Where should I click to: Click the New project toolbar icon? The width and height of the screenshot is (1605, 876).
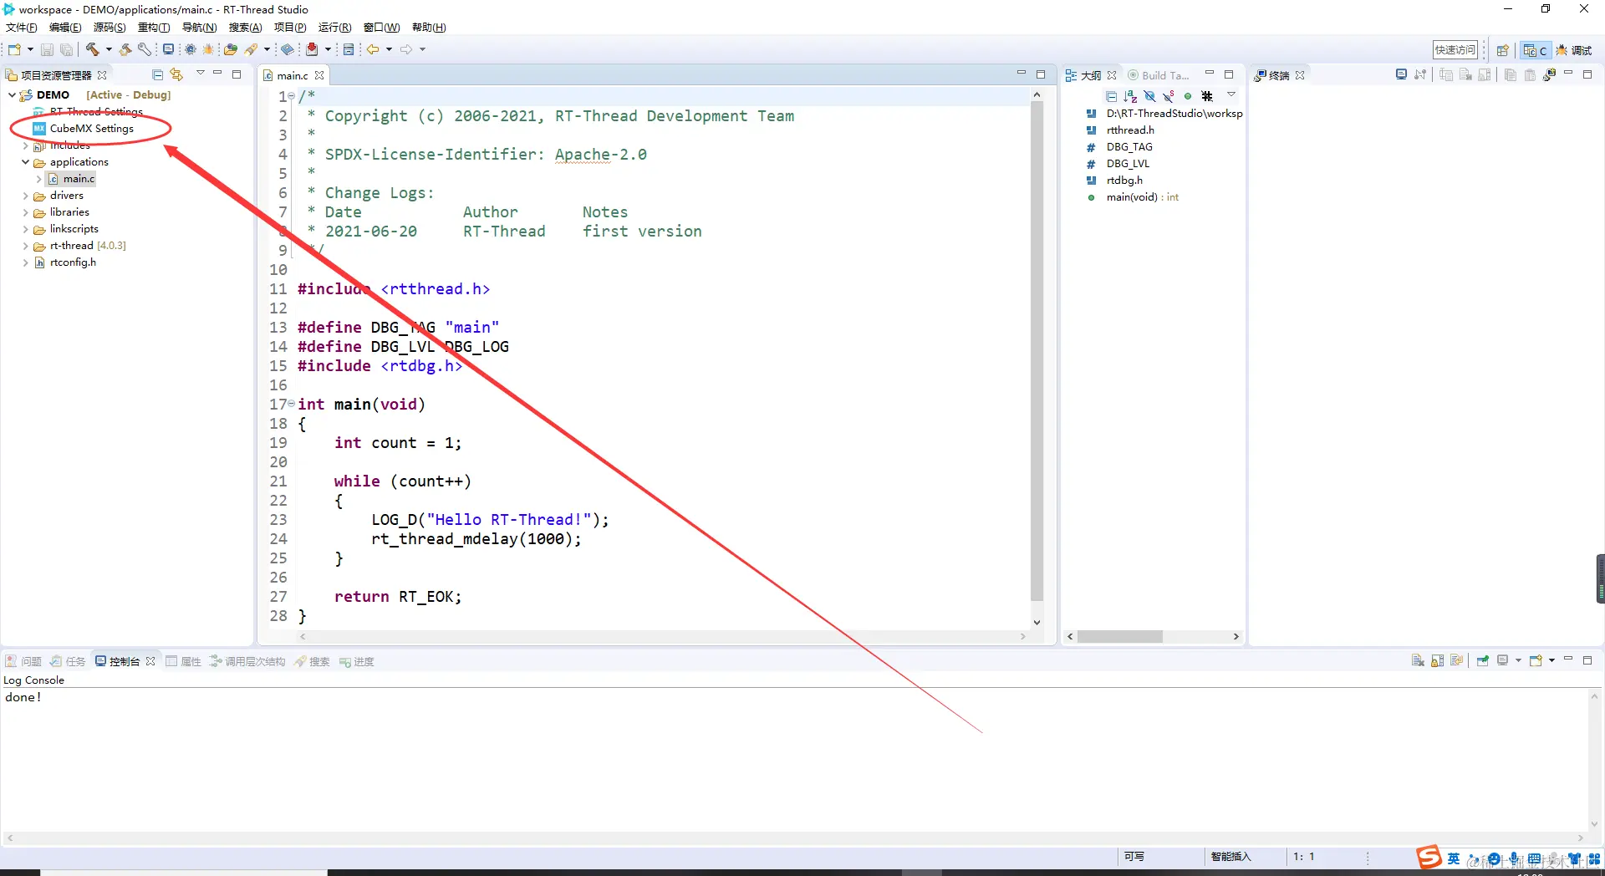tap(14, 49)
